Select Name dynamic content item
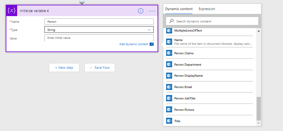This screenshot has width=283, height=131. coord(210,42)
